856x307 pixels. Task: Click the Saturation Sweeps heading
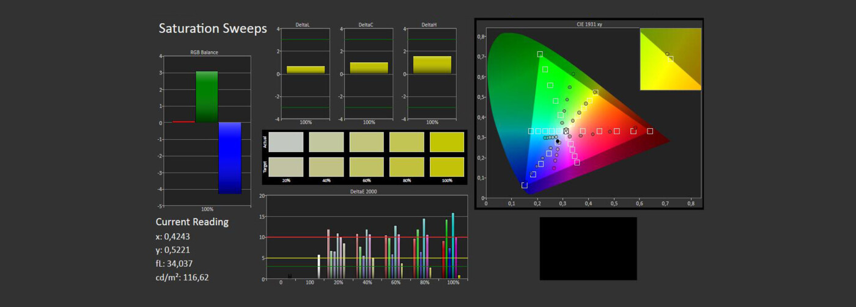pyautogui.click(x=212, y=29)
